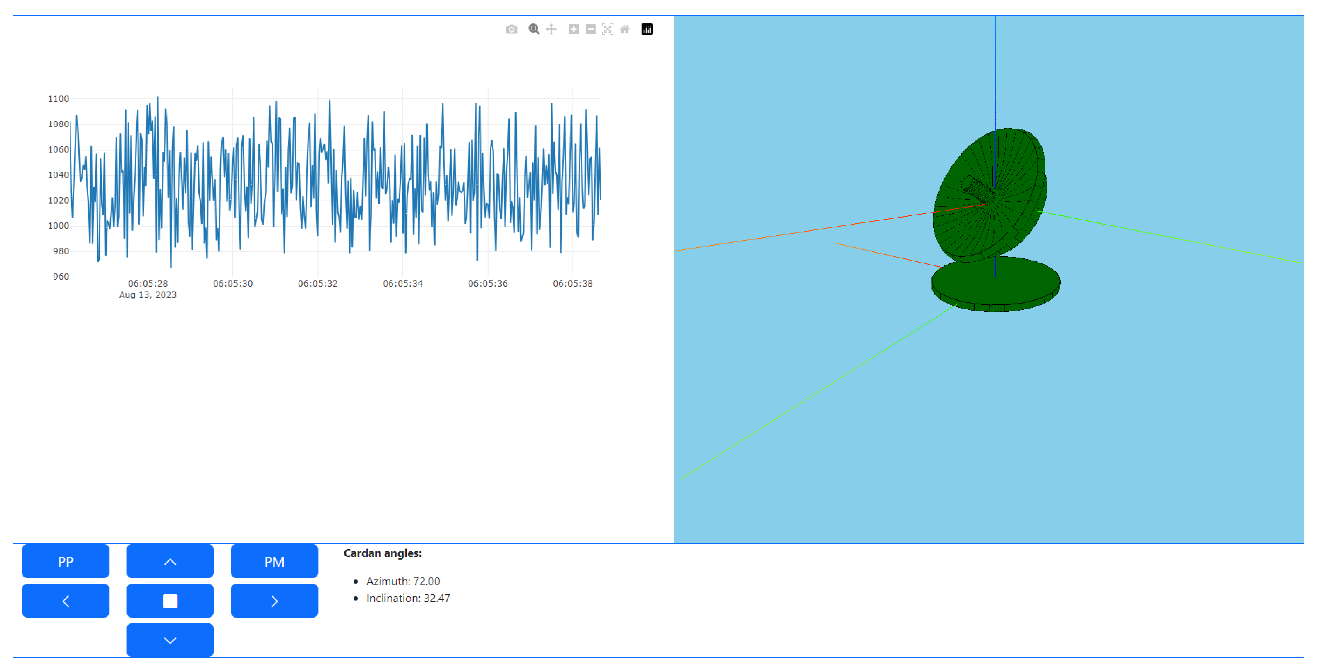The width and height of the screenshot is (1318, 669).
Task: Select the Pan tool
Action: click(551, 29)
